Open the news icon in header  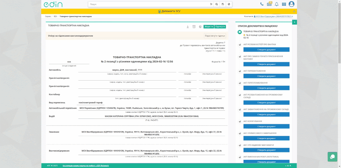pyautogui.click(x=269, y=4)
